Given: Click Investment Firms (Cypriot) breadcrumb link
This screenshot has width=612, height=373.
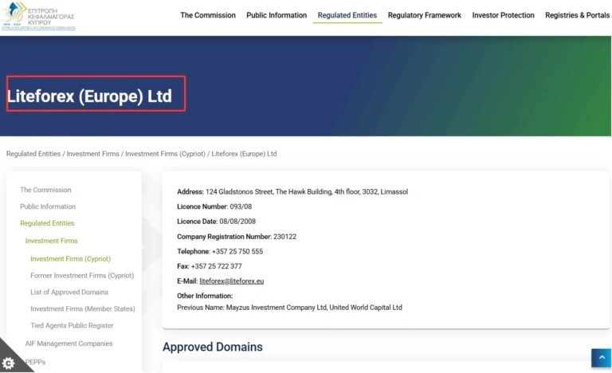Looking at the screenshot, I should click(x=165, y=154).
